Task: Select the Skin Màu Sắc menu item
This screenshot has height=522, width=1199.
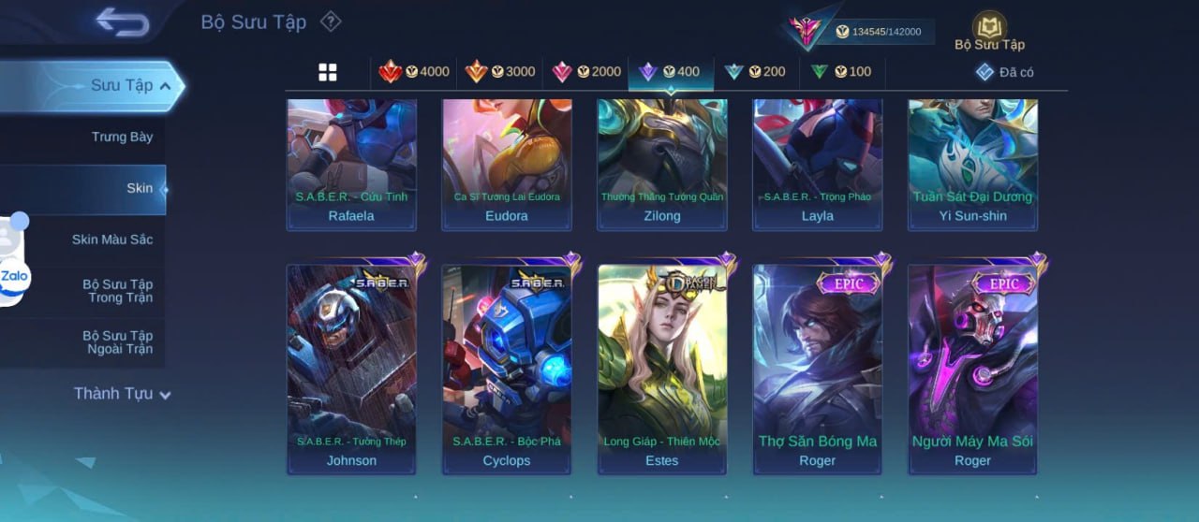Action: click(x=112, y=239)
